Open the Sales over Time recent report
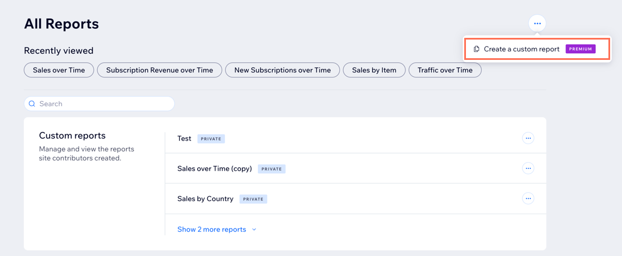 (59, 70)
